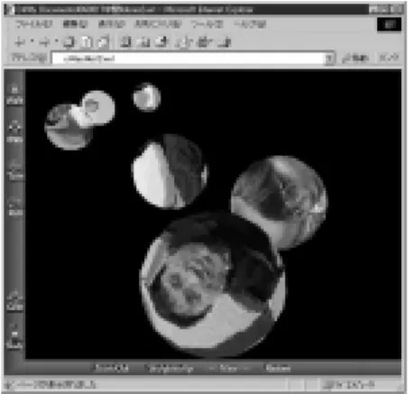
Task: Open the Edit menu, second in the menu bar
Action: point(75,24)
